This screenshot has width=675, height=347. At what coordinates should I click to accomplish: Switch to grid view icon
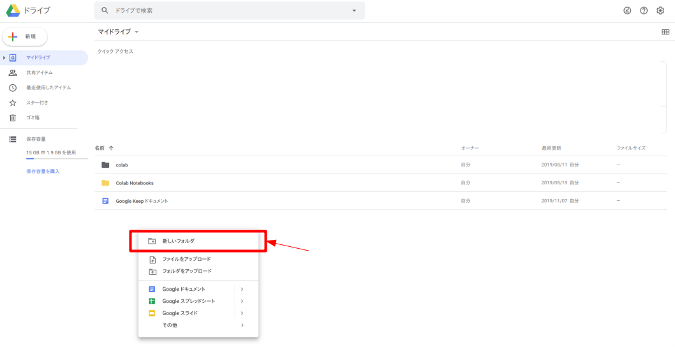tap(665, 32)
